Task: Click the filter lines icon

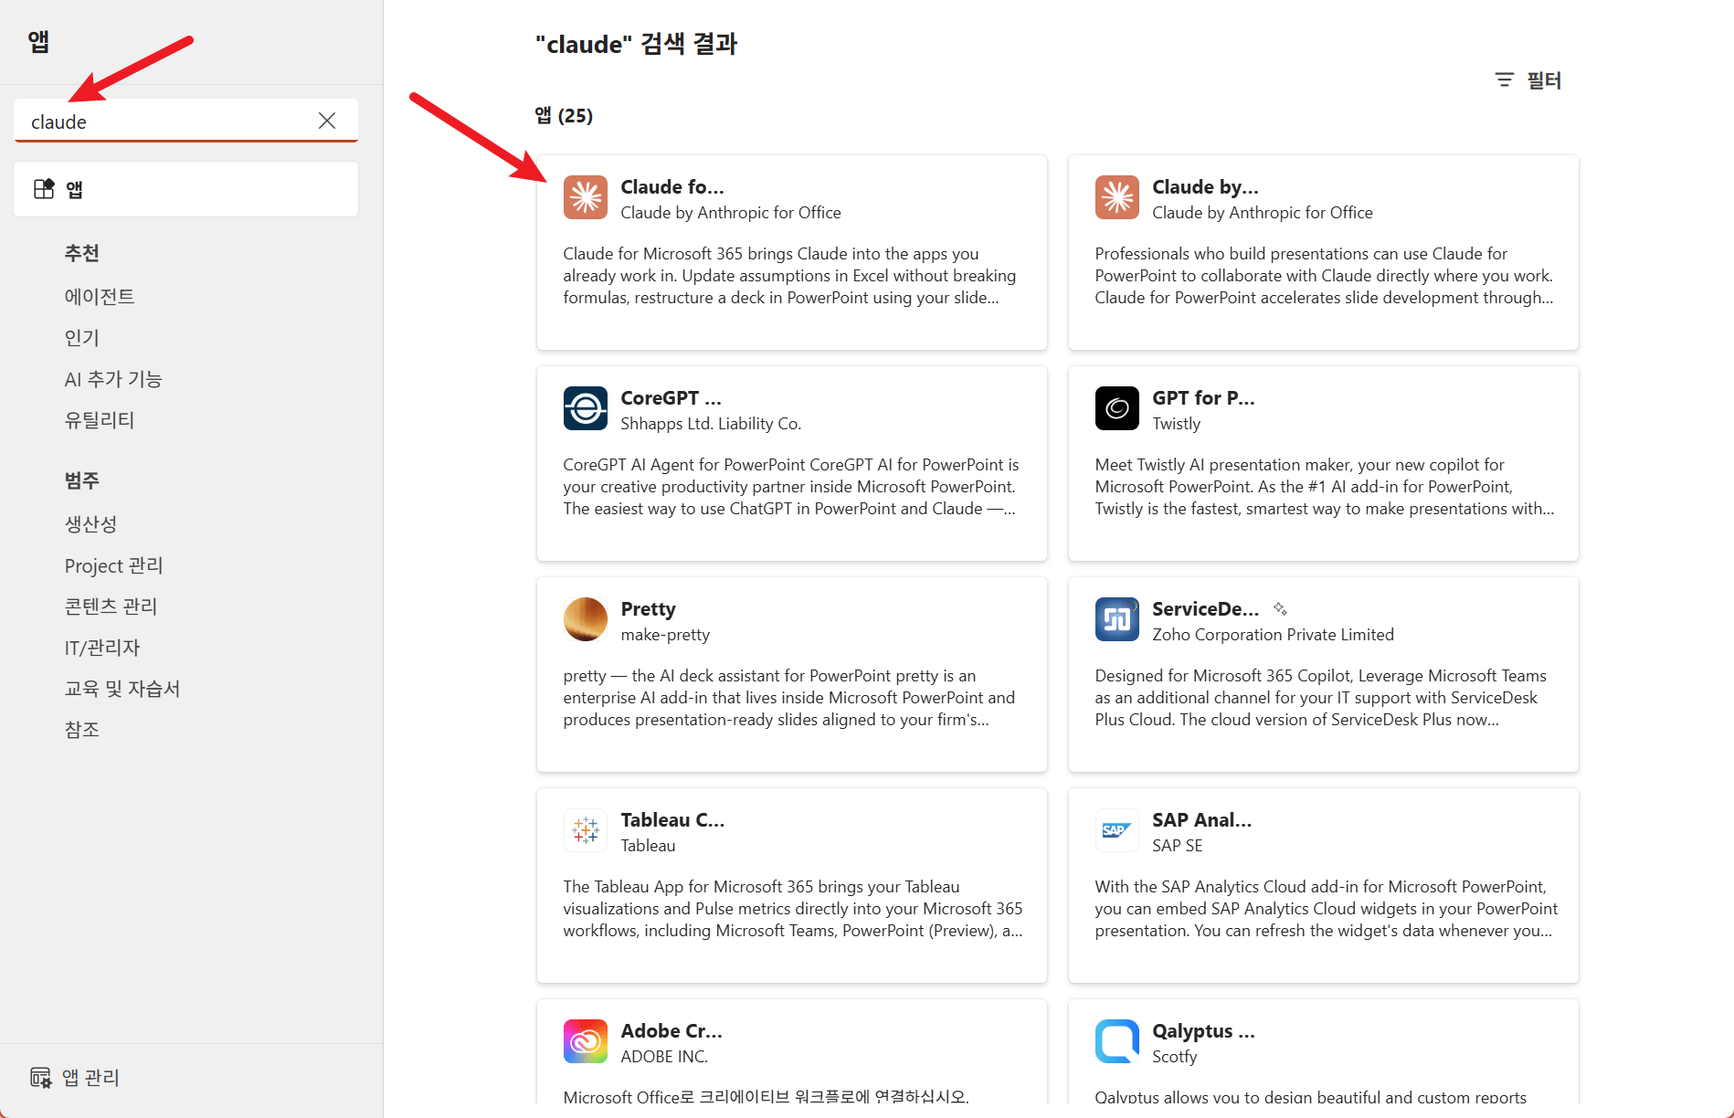Action: [x=1504, y=80]
